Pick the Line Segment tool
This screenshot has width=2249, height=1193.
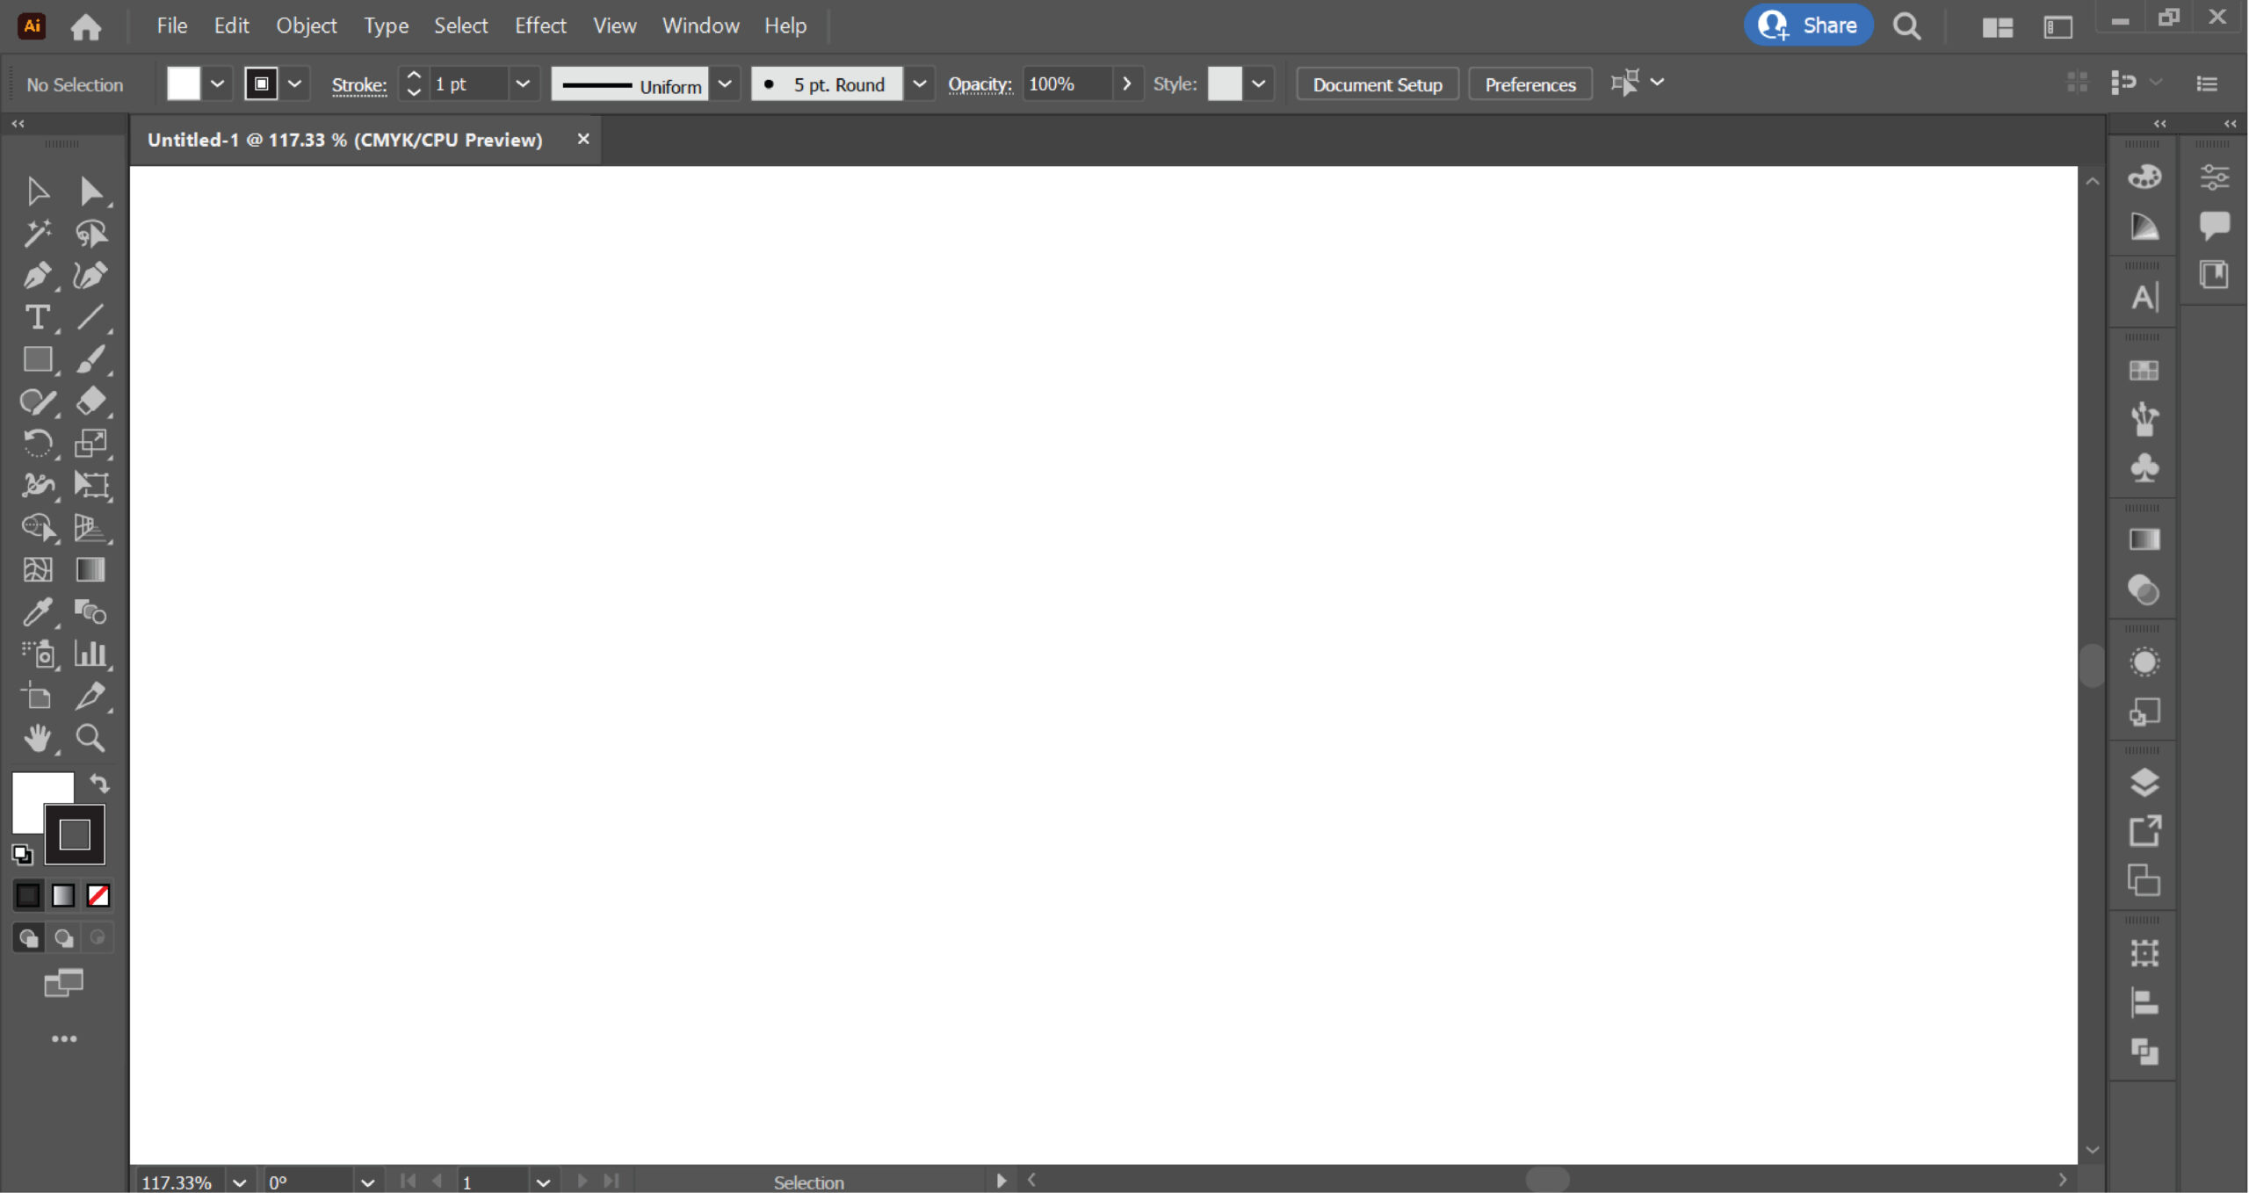[90, 317]
